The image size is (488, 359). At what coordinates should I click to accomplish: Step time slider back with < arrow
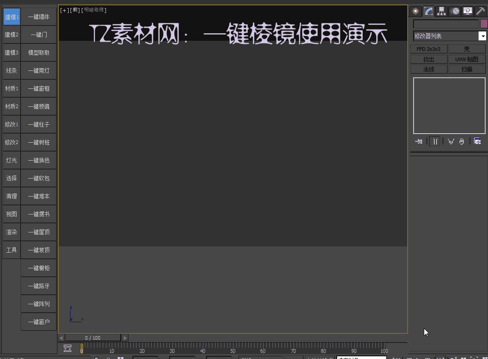(x=62, y=338)
